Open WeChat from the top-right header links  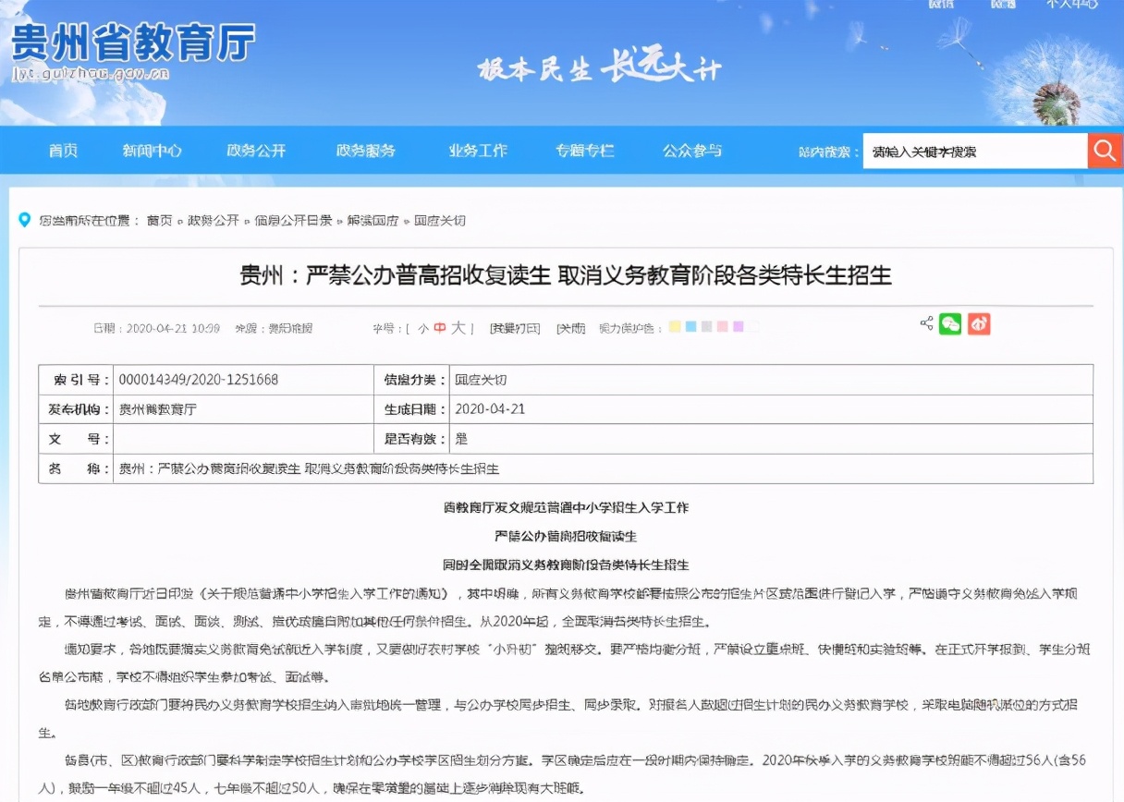942,5
